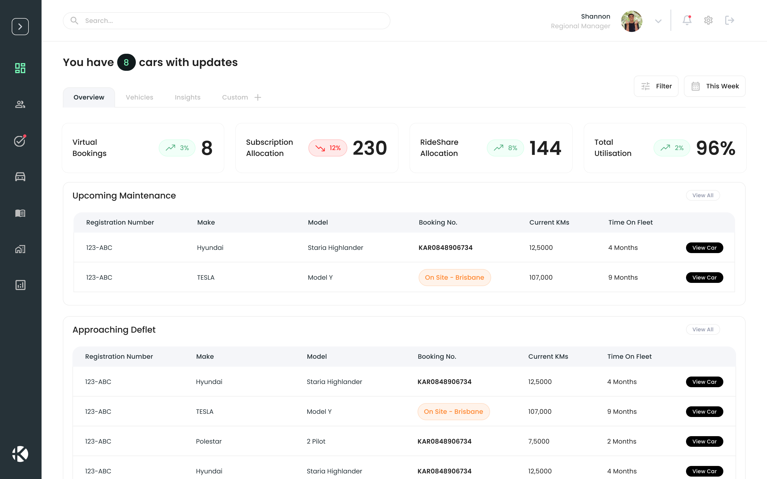Open the buildings/locations icon in sidebar
The height and width of the screenshot is (479, 767).
[x=20, y=249]
